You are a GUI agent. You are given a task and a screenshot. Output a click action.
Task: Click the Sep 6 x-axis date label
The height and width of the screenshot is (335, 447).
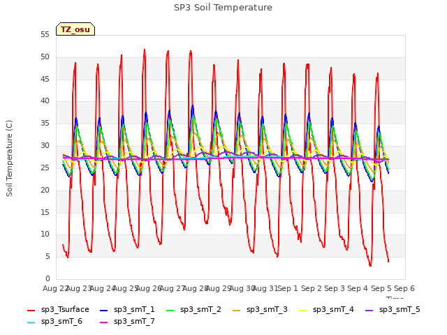click(404, 288)
